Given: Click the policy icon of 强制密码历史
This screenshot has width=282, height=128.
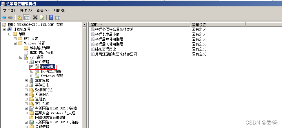Looking at the screenshot, I should [x=92, y=49].
